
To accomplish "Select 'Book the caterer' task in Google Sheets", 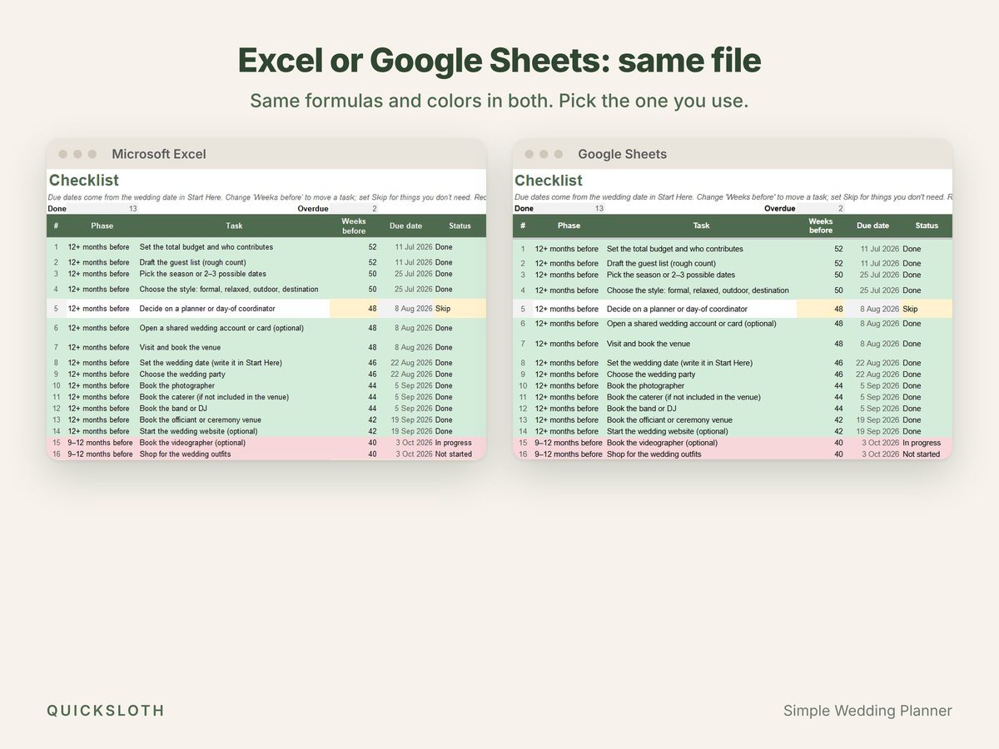I will coord(683,397).
